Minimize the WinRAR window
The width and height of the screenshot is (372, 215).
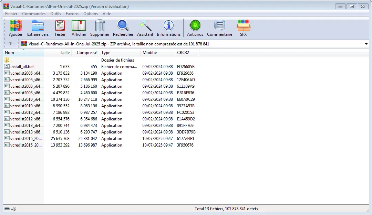(340, 7)
